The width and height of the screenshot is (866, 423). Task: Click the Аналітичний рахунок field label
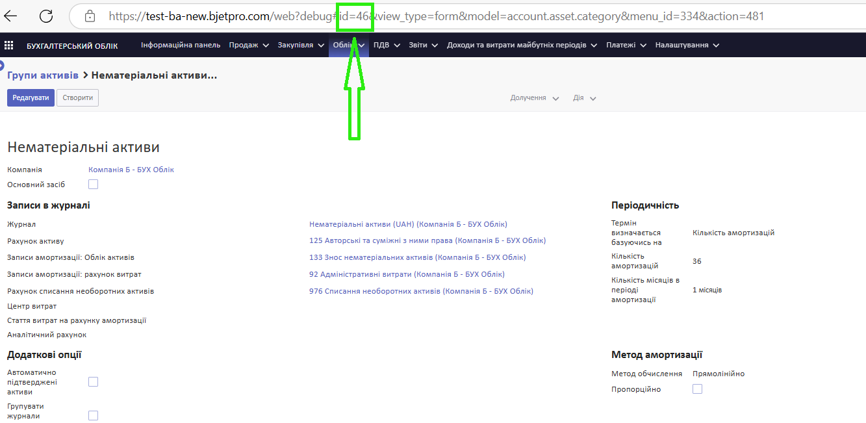47,335
